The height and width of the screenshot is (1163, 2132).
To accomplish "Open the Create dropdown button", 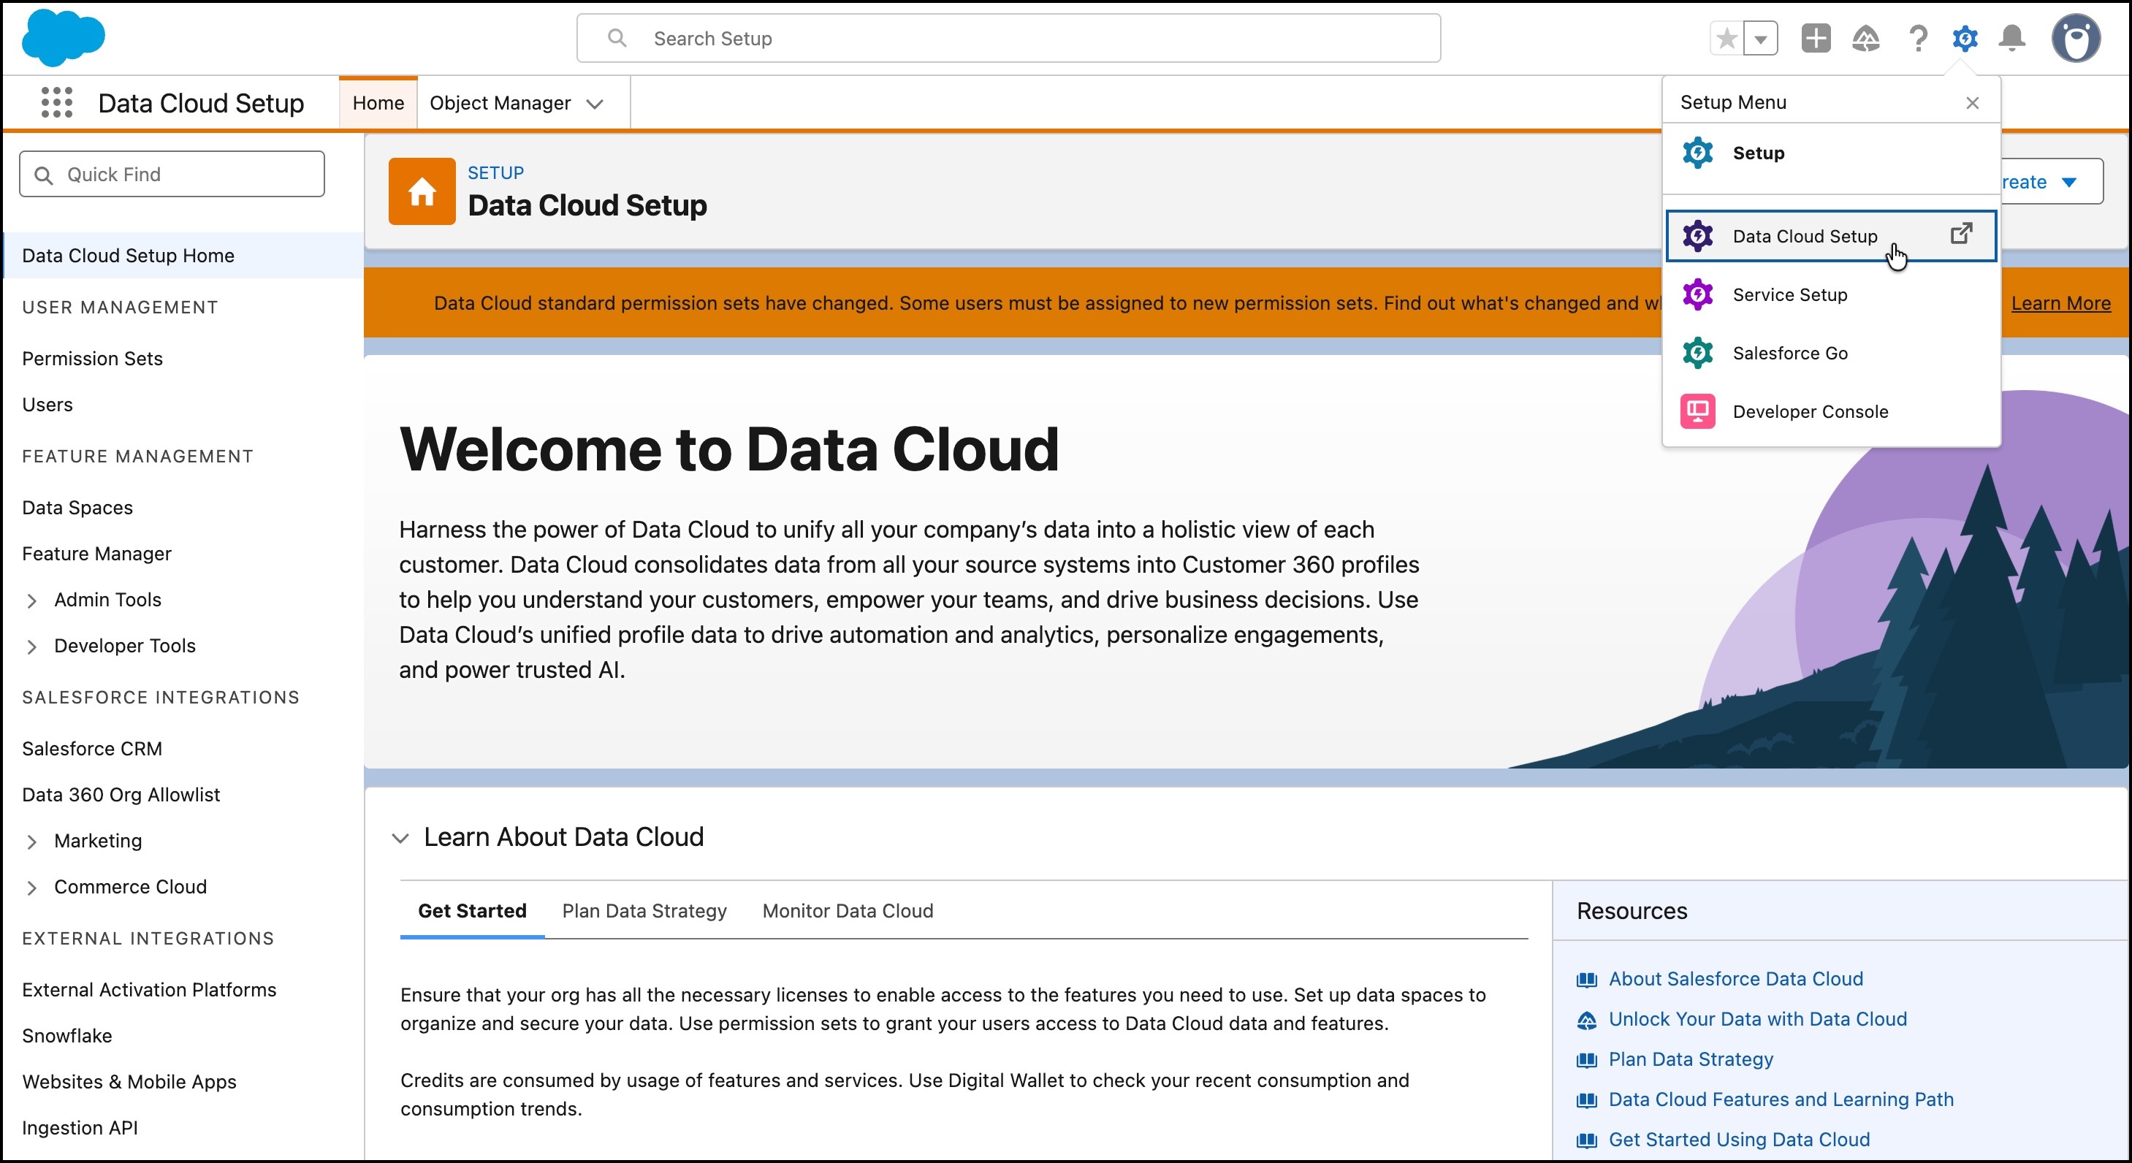I will pyautogui.click(x=2051, y=181).
